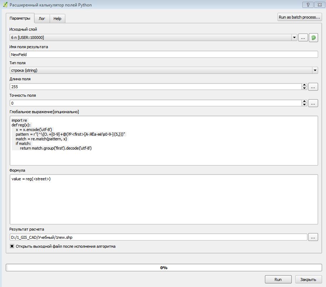
Task: Decrease field length with down arrow
Action: click(304, 88)
